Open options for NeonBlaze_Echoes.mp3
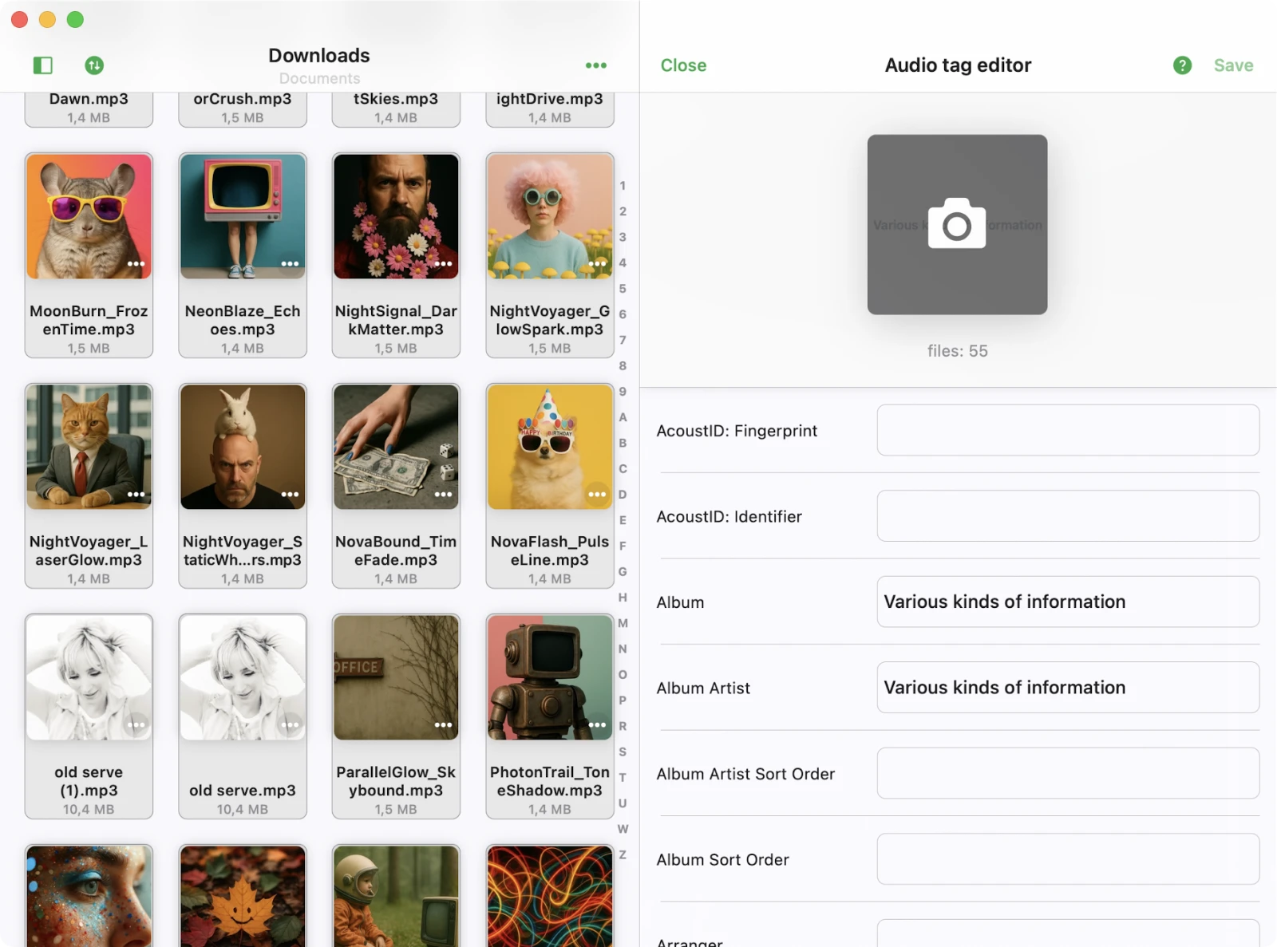 [x=290, y=264]
